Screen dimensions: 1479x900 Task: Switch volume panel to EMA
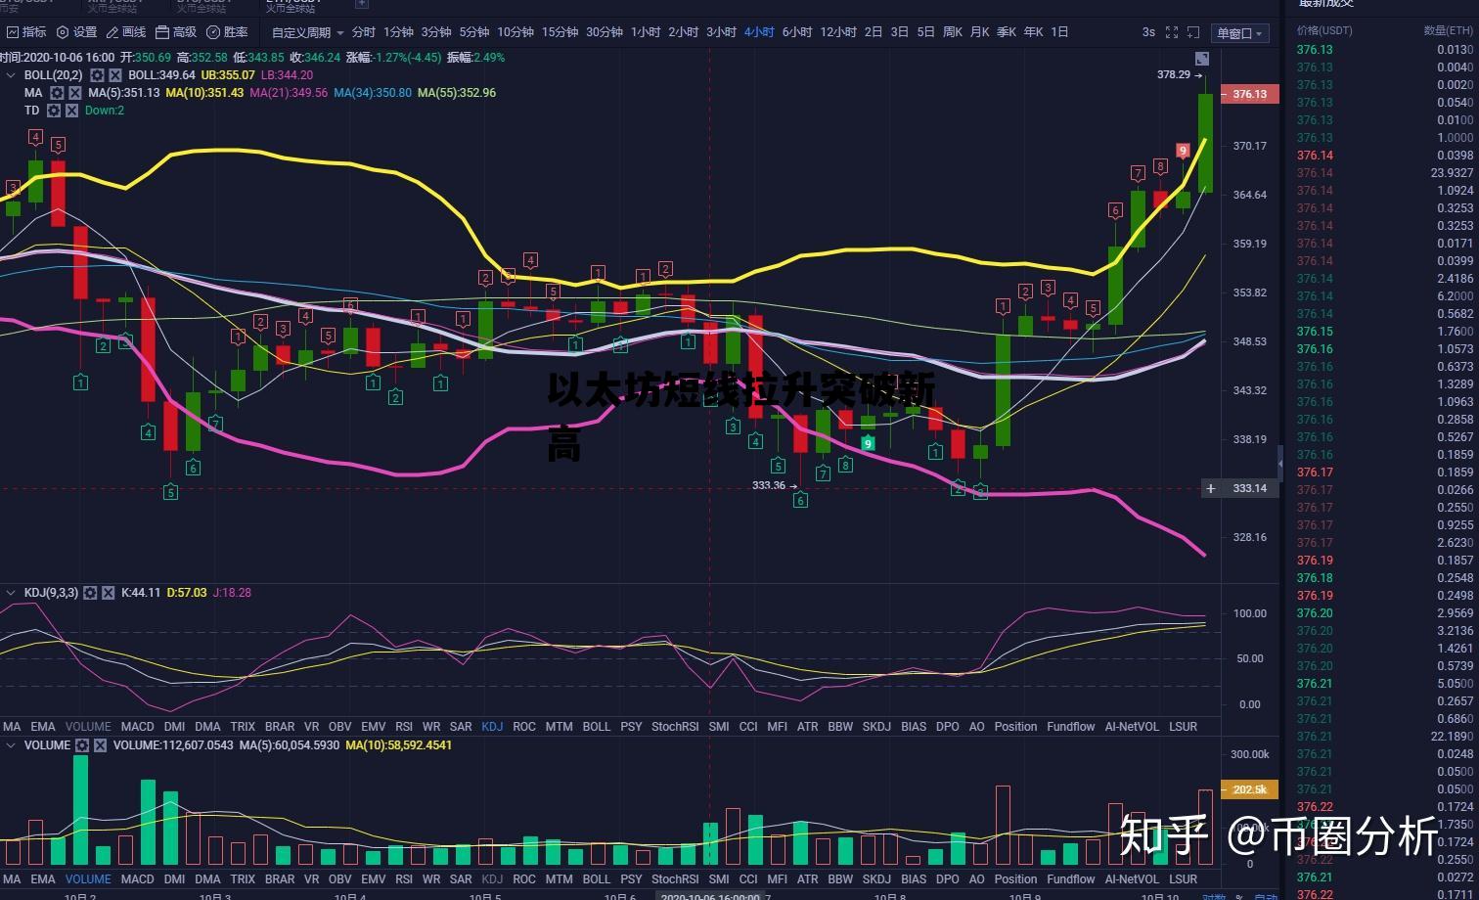pos(43,879)
